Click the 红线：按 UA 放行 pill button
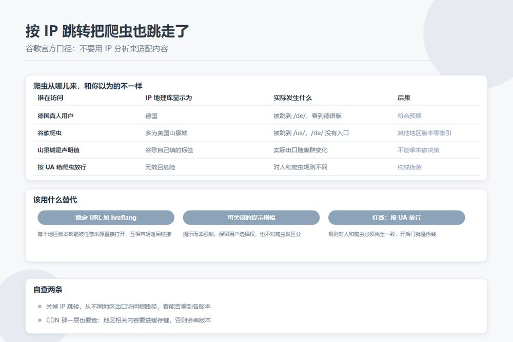 click(397, 218)
